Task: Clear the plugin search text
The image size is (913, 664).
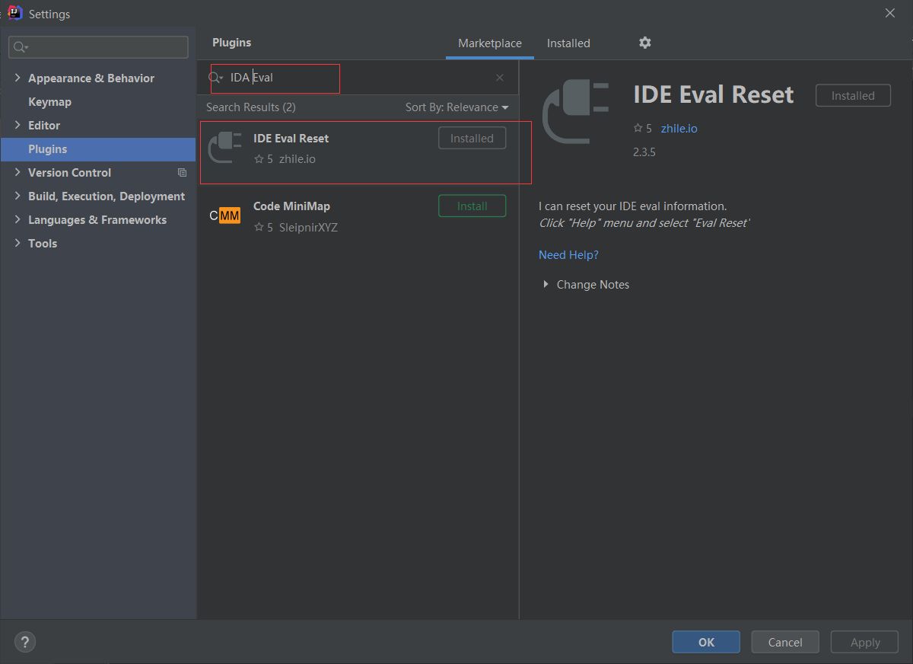Action: point(500,78)
